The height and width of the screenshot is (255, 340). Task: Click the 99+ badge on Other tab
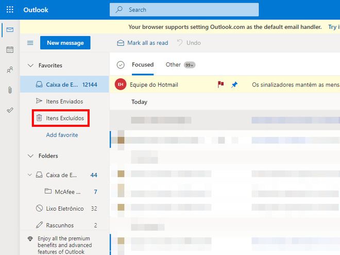[190, 65]
